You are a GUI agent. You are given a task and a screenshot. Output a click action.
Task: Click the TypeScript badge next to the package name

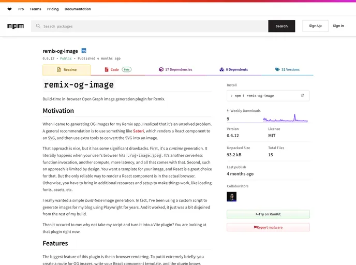coord(84,51)
